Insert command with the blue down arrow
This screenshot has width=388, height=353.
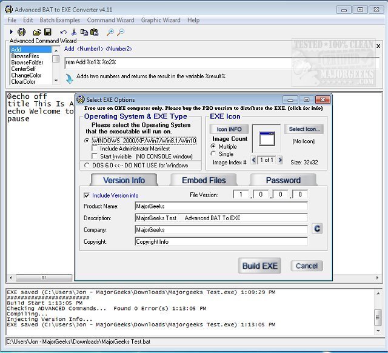[69, 78]
